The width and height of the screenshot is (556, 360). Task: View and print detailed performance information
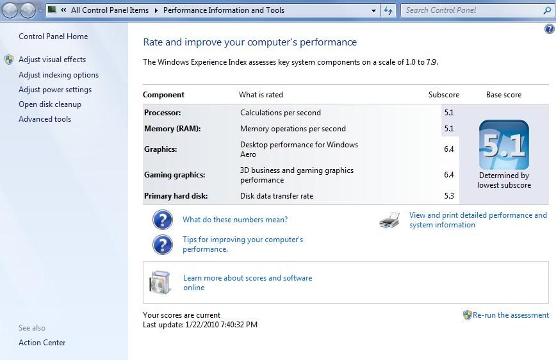[x=478, y=220]
